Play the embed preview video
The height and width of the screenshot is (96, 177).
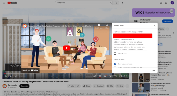click(67, 48)
